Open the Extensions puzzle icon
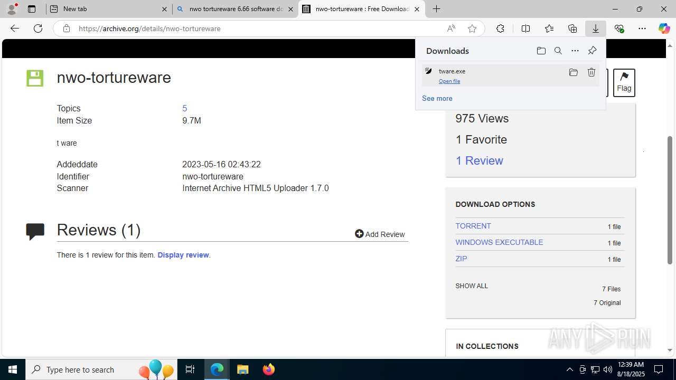Image resolution: width=676 pixels, height=380 pixels. (500, 28)
